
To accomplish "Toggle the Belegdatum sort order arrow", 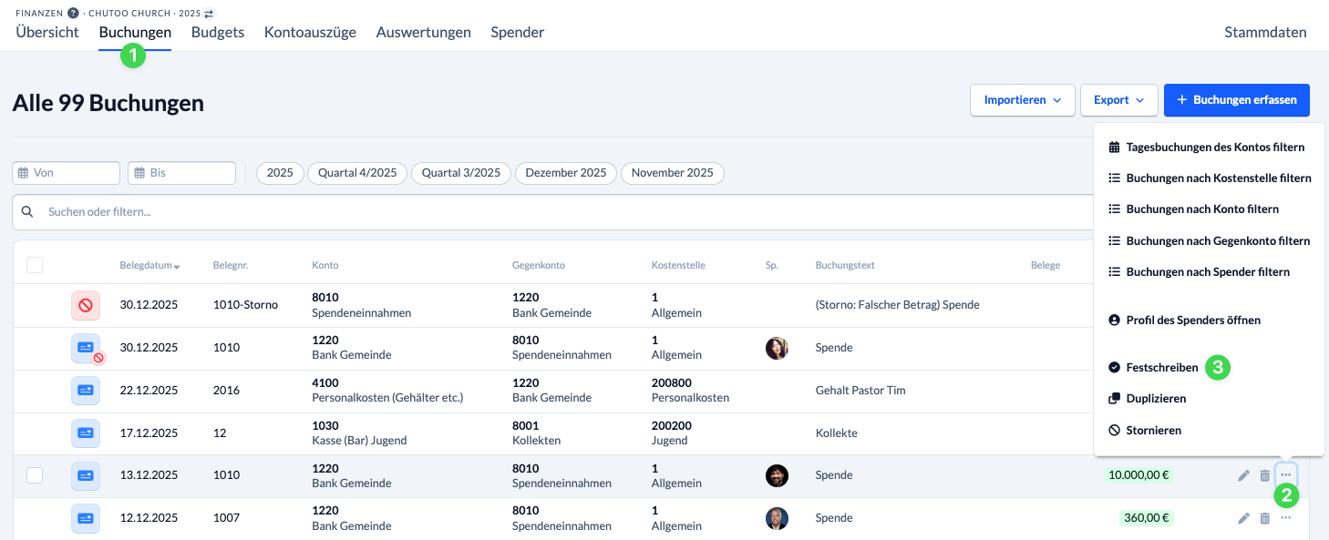I will tap(175, 265).
